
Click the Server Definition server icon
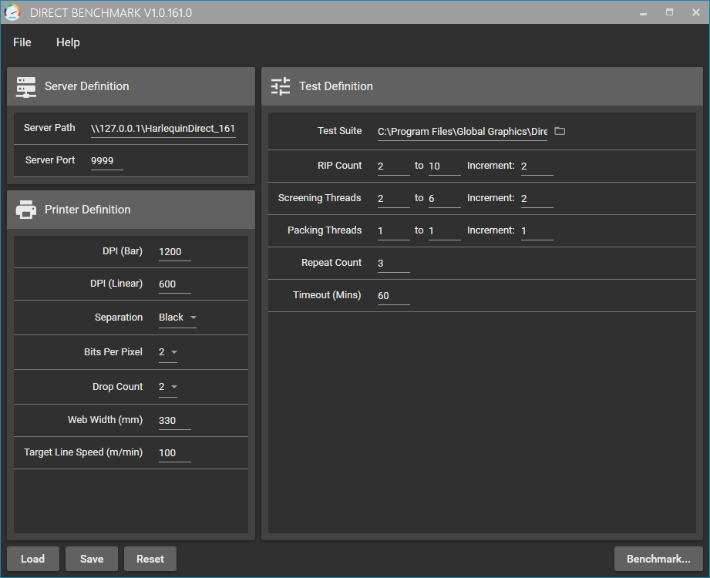[26, 86]
